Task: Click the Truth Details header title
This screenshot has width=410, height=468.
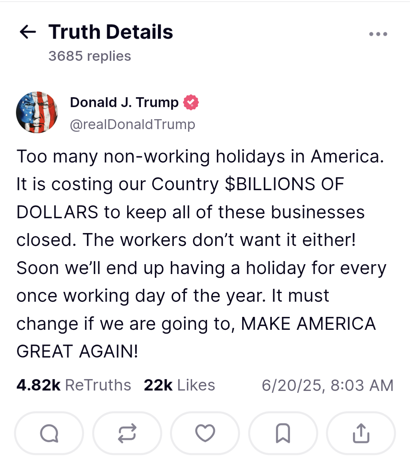Action: click(x=110, y=32)
